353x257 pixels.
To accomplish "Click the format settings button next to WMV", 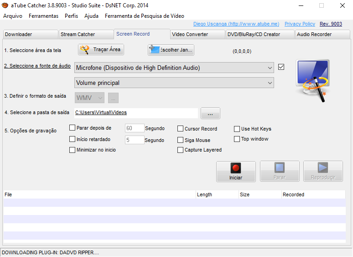I will coord(113,98).
